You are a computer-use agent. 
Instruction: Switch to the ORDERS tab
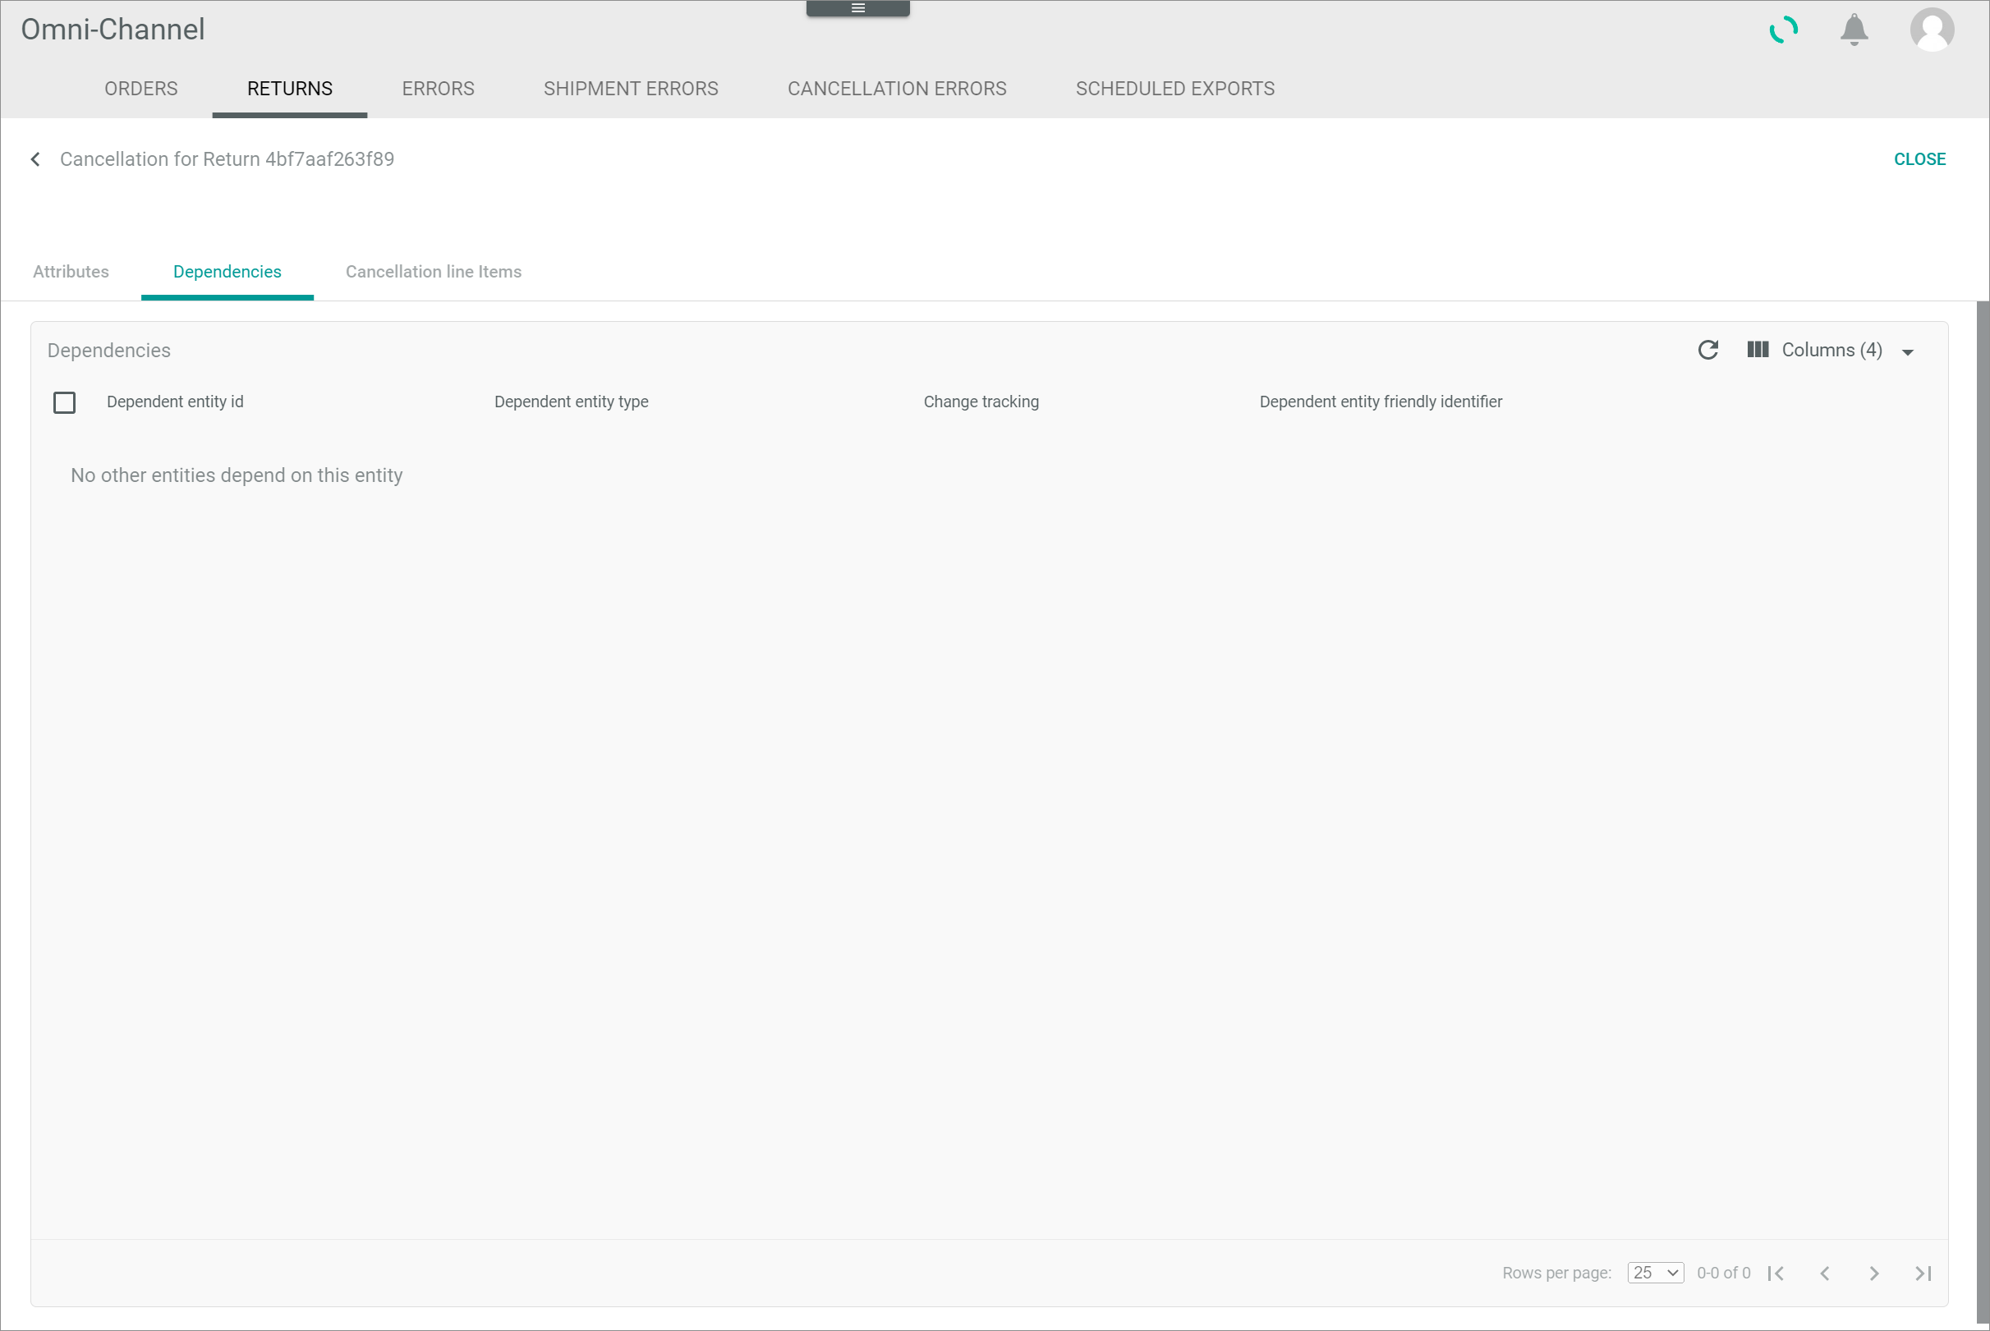(x=141, y=89)
